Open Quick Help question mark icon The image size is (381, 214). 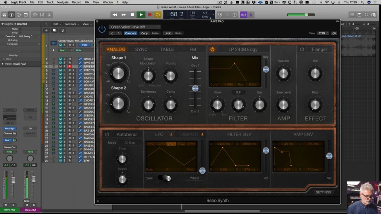pos(19,15)
